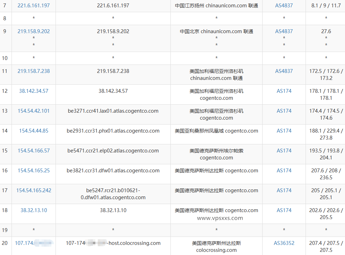Open IP link 38.142.34.57
The width and height of the screenshot is (345, 255).
click(x=34, y=91)
